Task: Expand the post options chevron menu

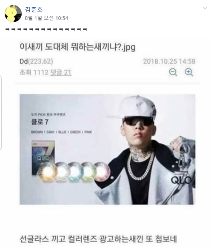Action: coord(205,8)
